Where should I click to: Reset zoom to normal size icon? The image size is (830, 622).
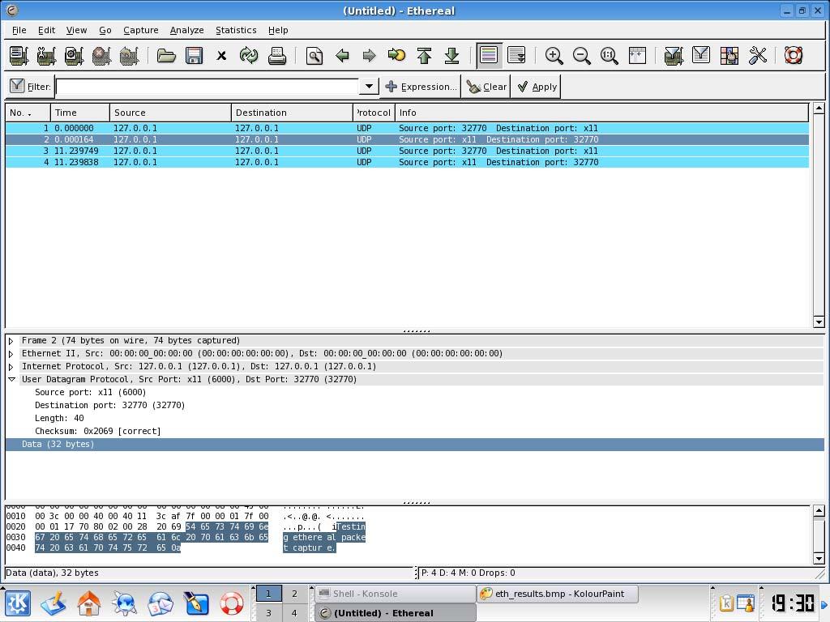pos(610,56)
